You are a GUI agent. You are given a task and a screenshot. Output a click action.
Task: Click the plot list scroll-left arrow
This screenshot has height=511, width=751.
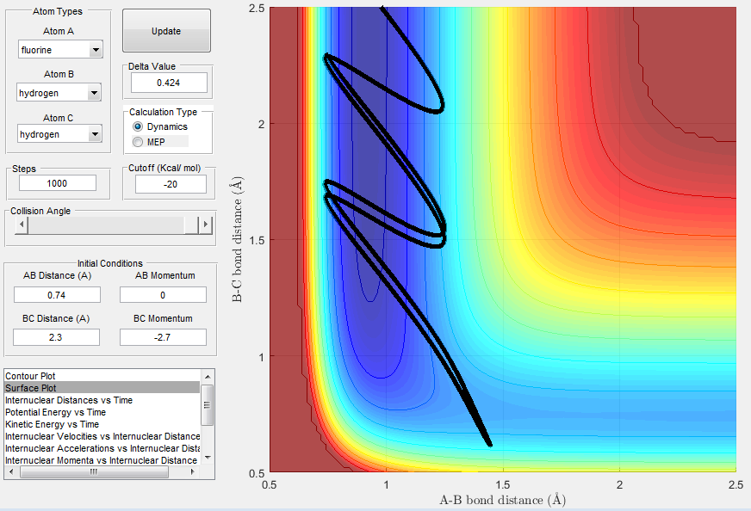tap(11, 471)
